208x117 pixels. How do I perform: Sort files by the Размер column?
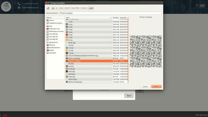click(116, 18)
